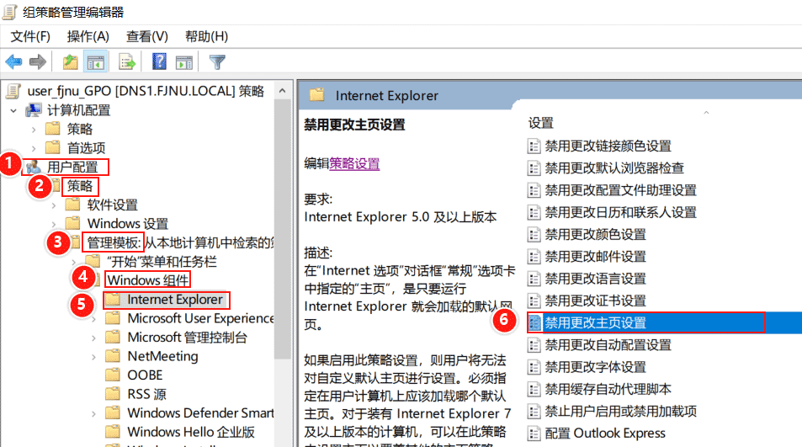Click the folder icon beside Windows Hello 企业版
The height and width of the screenshot is (447, 802).
coord(113,432)
